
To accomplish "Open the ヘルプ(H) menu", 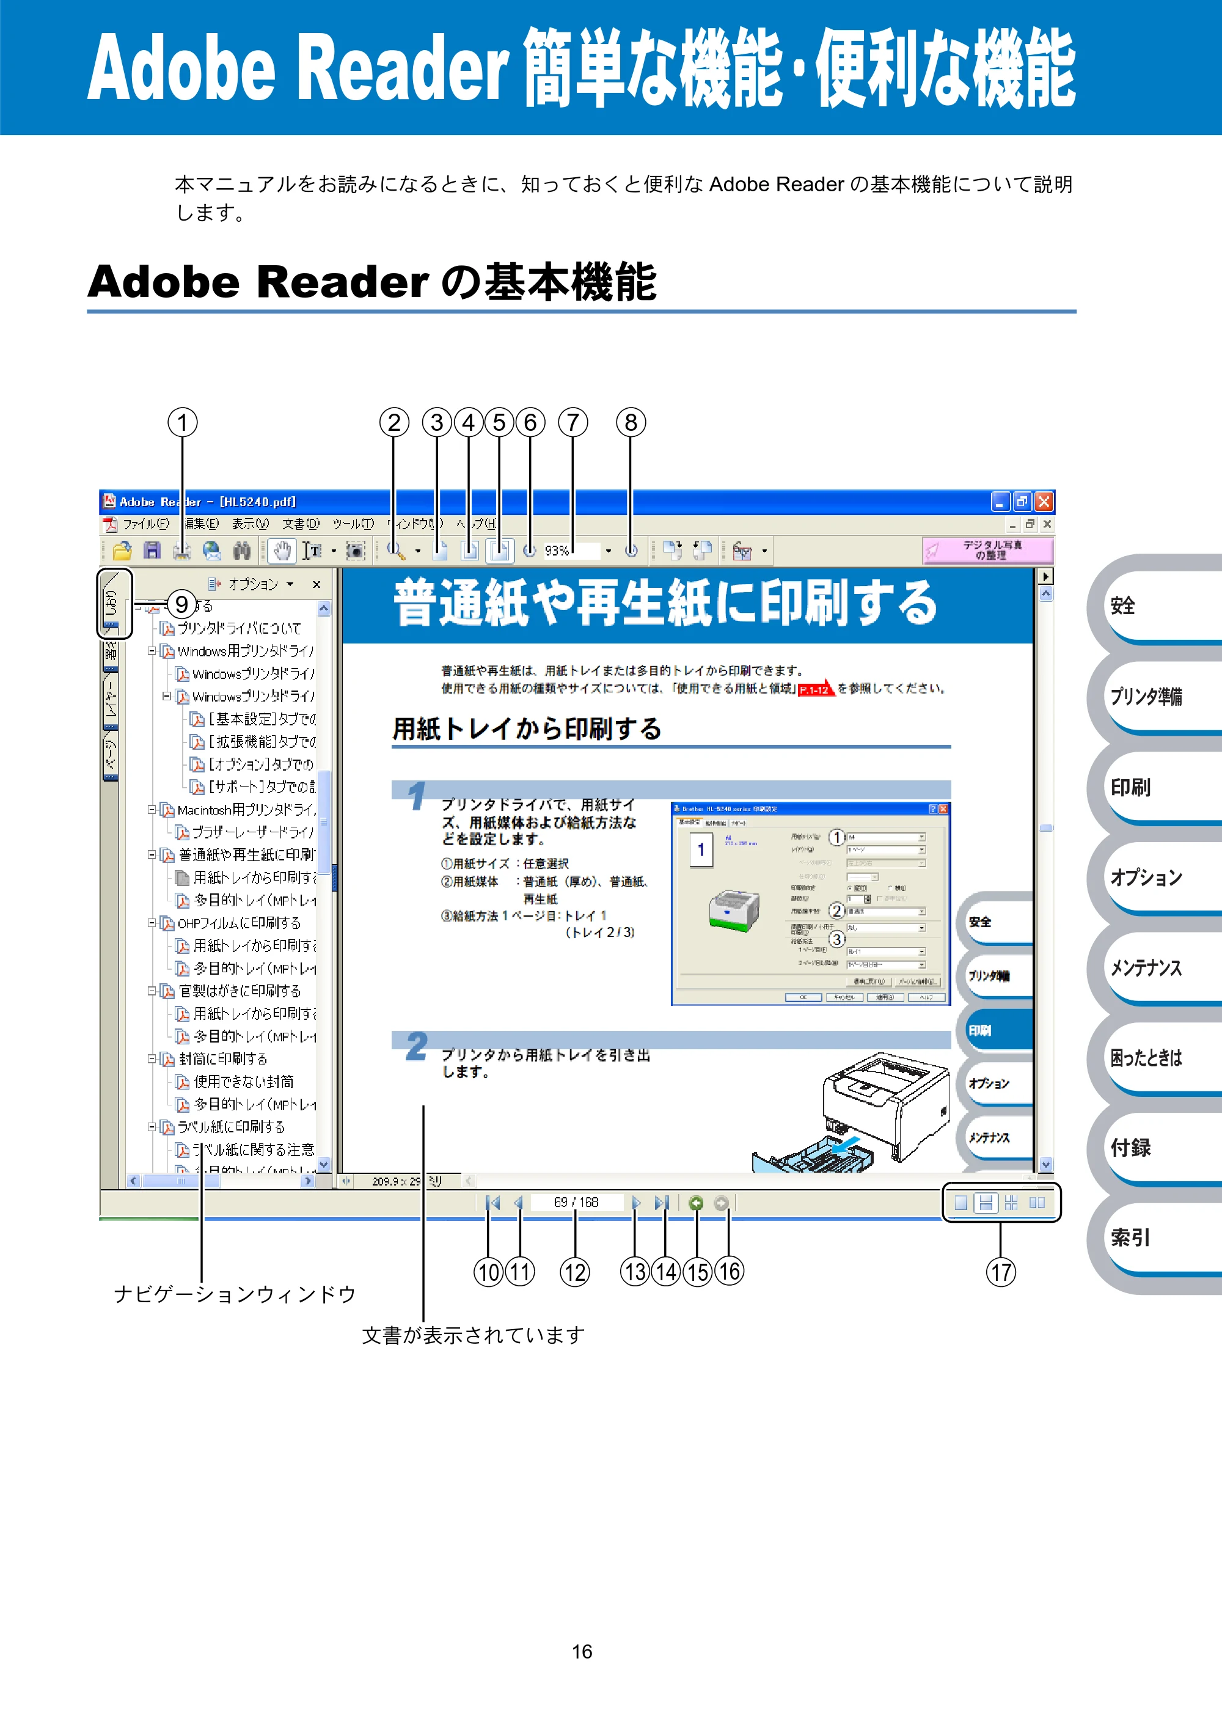I will [476, 524].
